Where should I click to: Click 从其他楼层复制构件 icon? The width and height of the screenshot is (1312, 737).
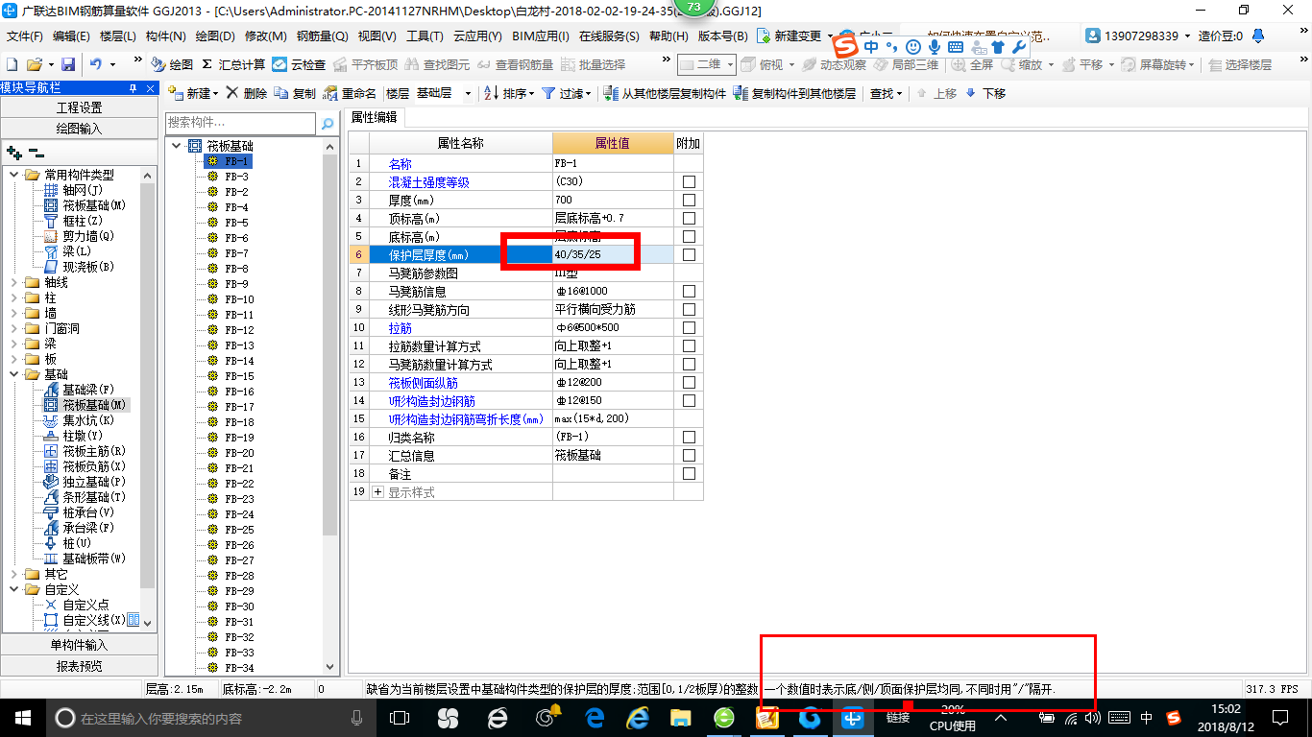pyautogui.click(x=611, y=93)
